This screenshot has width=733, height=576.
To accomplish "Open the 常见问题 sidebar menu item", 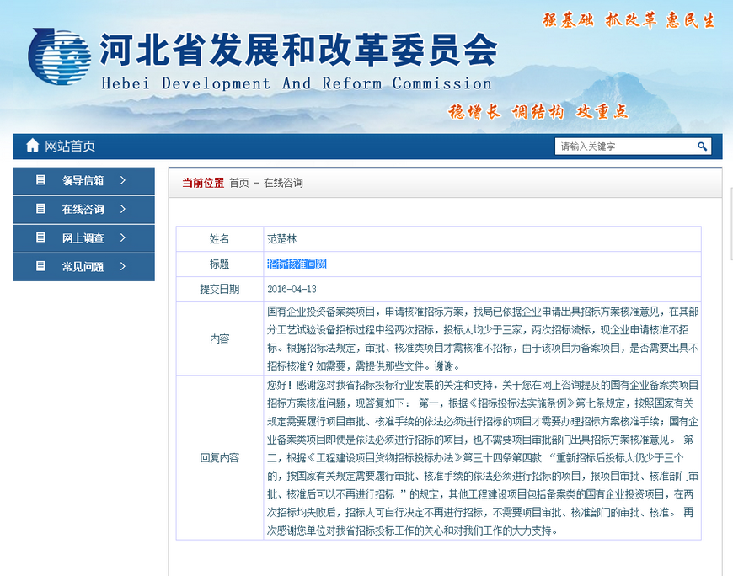I will [x=83, y=267].
